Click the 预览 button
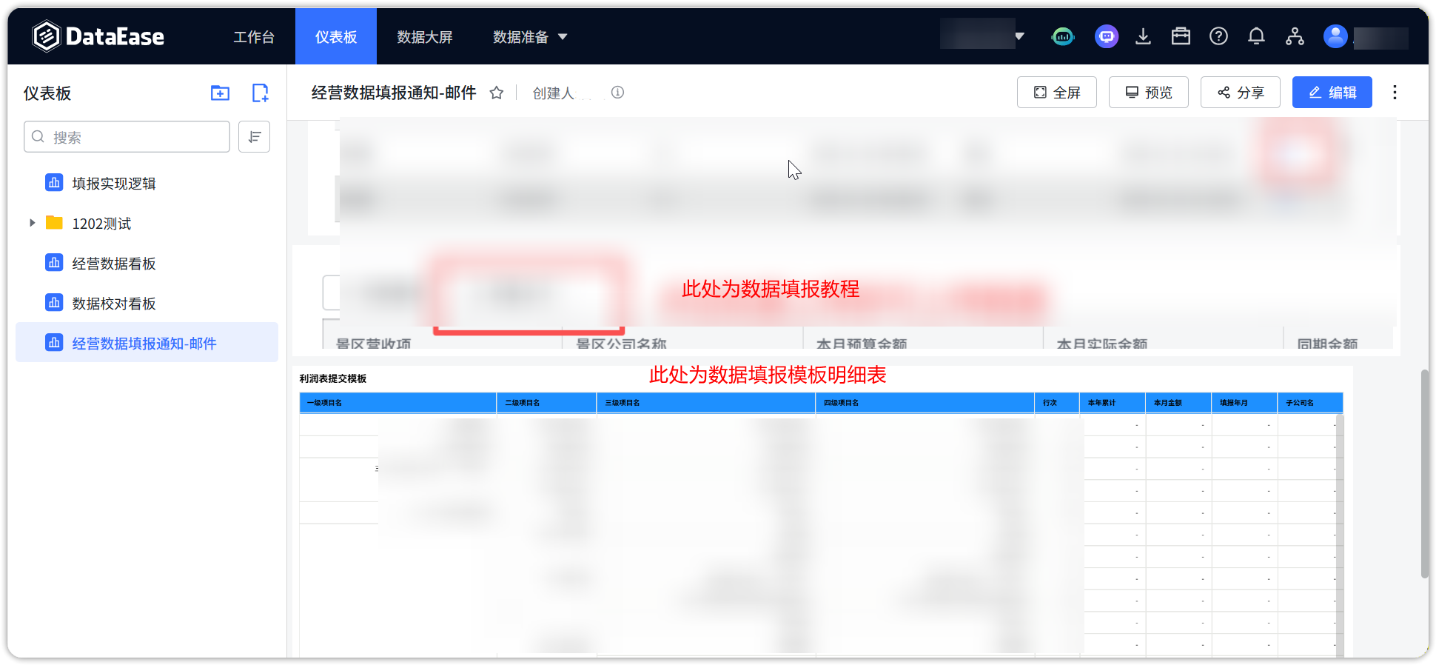1436x665 pixels. (x=1148, y=93)
